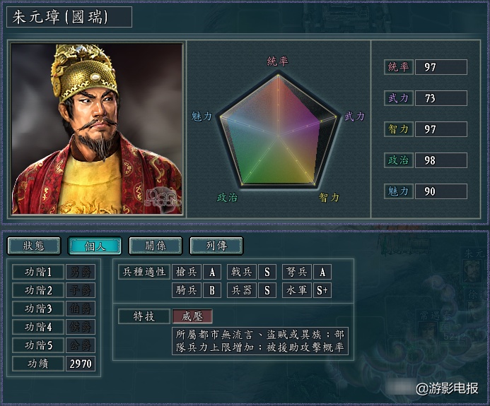
Task: Select the 騎兵 troop type label
Action: (187, 290)
